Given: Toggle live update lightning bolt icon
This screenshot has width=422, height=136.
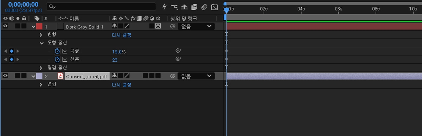Looking at the screenshot, I should (164, 7).
